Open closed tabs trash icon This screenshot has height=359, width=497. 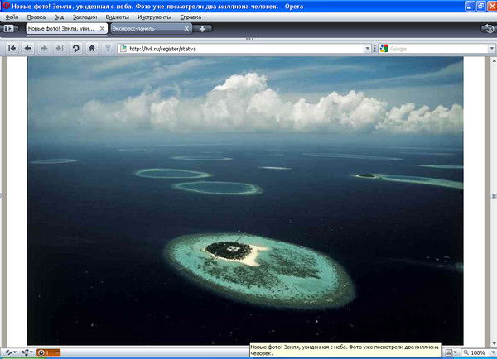click(489, 29)
